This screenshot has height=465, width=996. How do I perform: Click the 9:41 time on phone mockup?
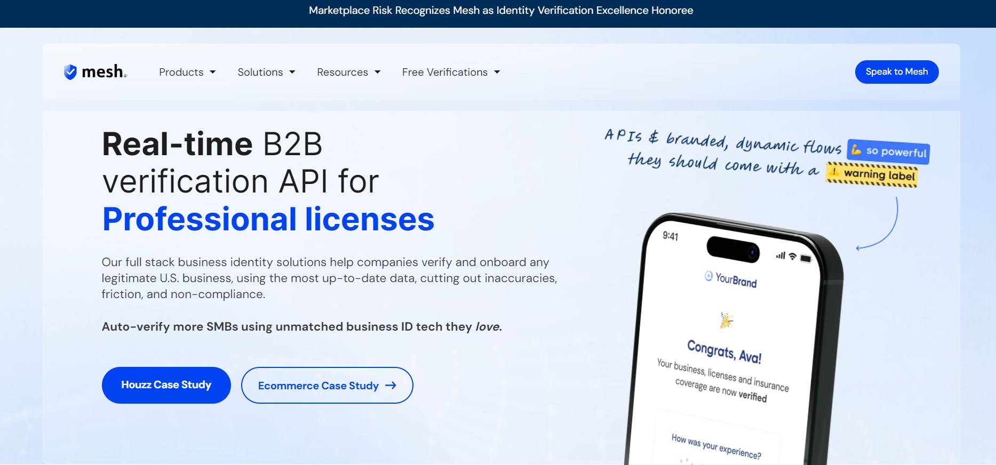pyautogui.click(x=671, y=236)
